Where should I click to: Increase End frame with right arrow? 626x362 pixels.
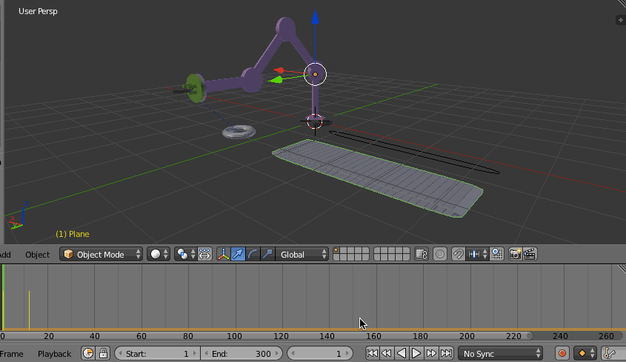pyautogui.click(x=277, y=354)
